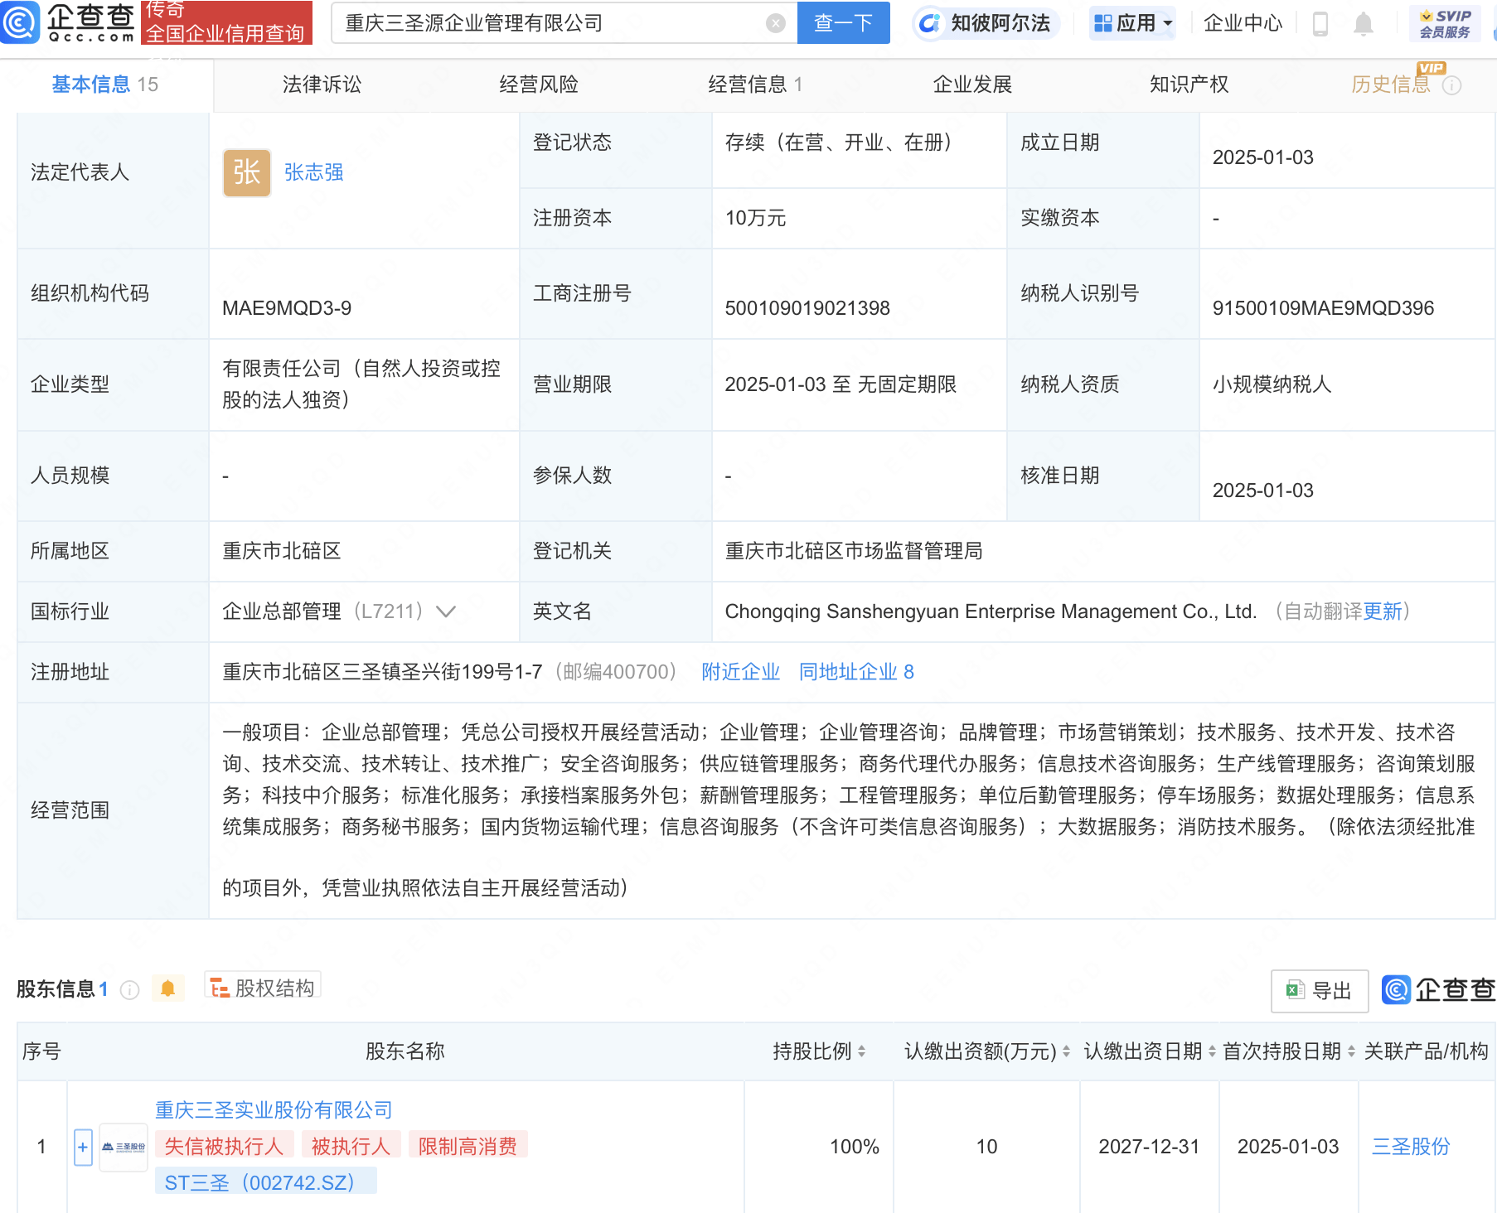Open SVIP member services
1497x1213 pixels.
tap(1445, 23)
